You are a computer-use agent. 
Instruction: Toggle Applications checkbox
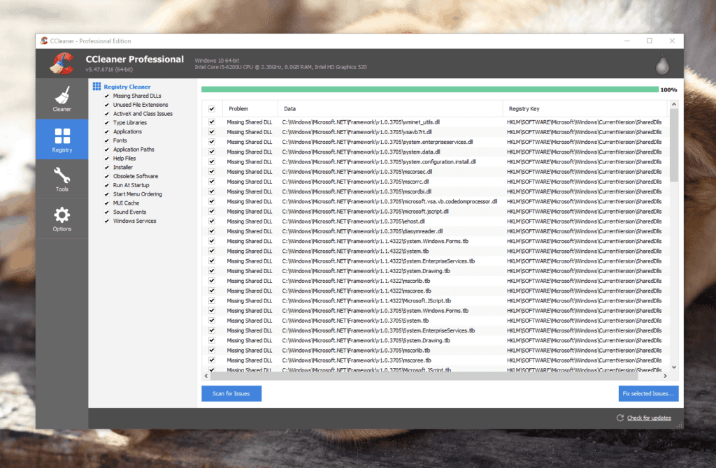[107, 132]
